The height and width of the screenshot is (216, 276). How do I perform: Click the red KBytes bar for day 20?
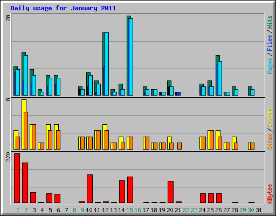(x=170, y=192)
